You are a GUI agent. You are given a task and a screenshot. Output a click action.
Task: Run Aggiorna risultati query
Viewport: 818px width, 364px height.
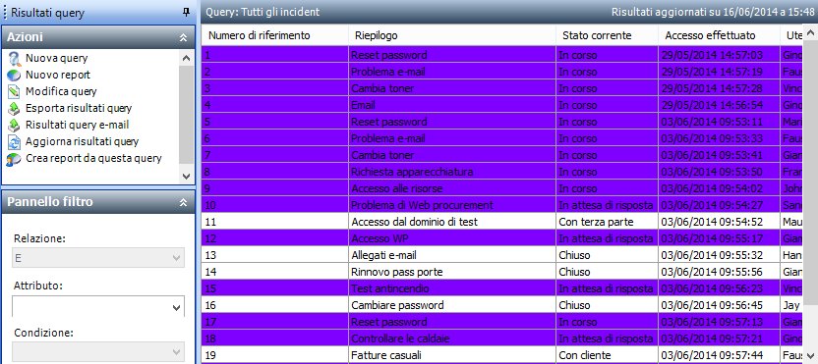[82, 141]
